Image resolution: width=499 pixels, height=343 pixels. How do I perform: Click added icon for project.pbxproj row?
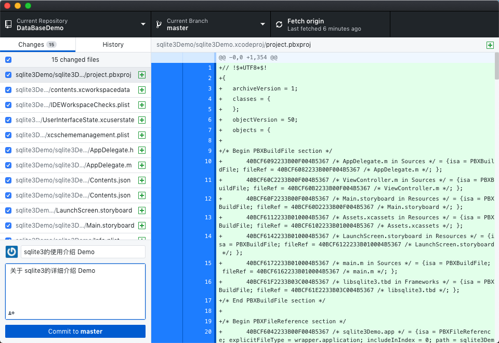tap(142, 75)
